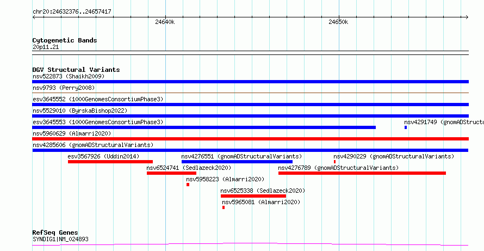Screen dimensions: 484x251
Task: Click the SYNDIG1|NM_024893 gene label
Action: click(x=61, y=239)
